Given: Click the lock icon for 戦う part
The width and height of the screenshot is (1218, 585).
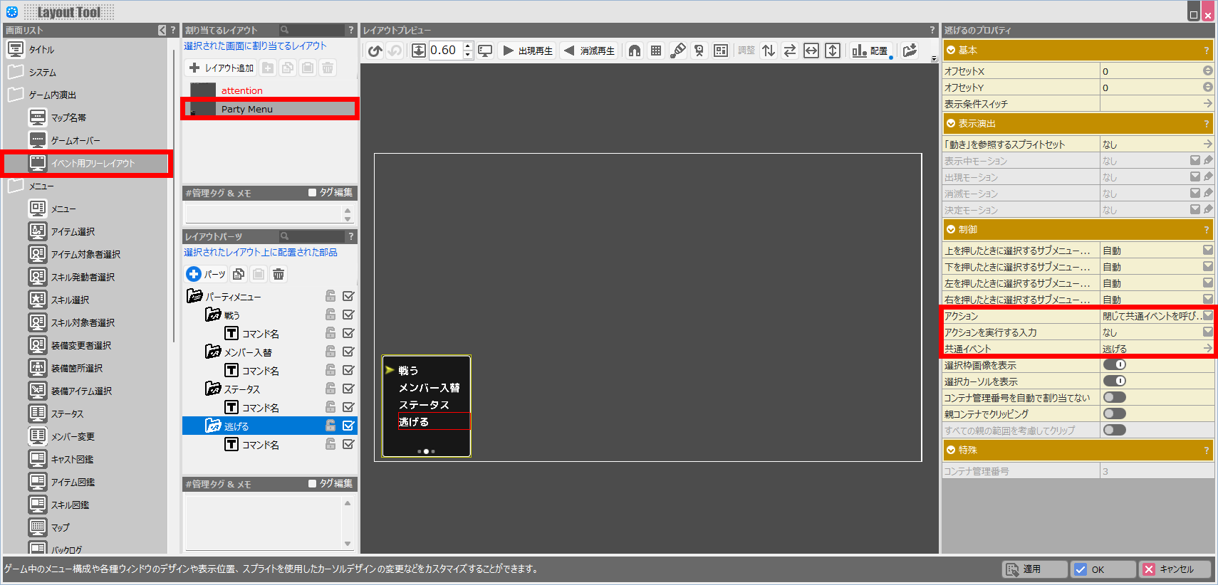Looking at the screenshot, I should point(330,315).
